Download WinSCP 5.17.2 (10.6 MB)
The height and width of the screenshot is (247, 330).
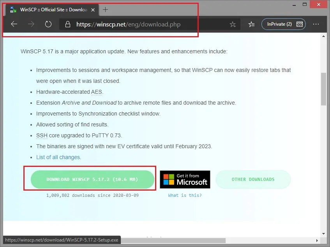[92, 179]
